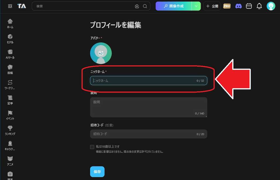The height and width of the screenshot is (180, 280).
Task: Check the 私は18歳以上です checkbox
Action: (x=93, y=147)
